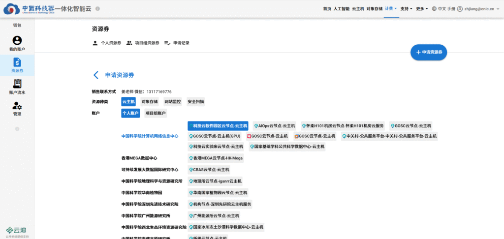The width and height of the screenshot is (504, 239).
Task: Click the blue 申请资源券 button
Action: (429, 52)
